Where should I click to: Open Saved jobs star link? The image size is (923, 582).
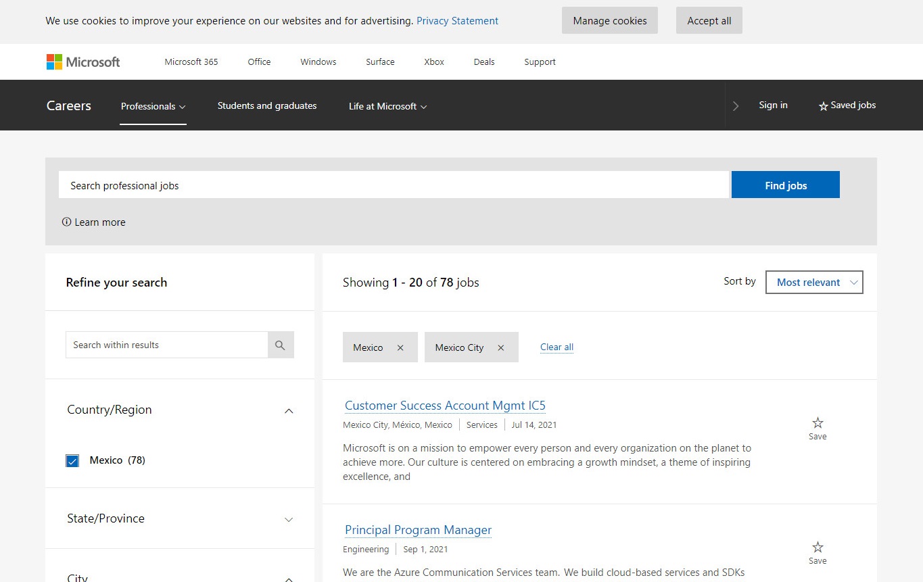point(847,105)
